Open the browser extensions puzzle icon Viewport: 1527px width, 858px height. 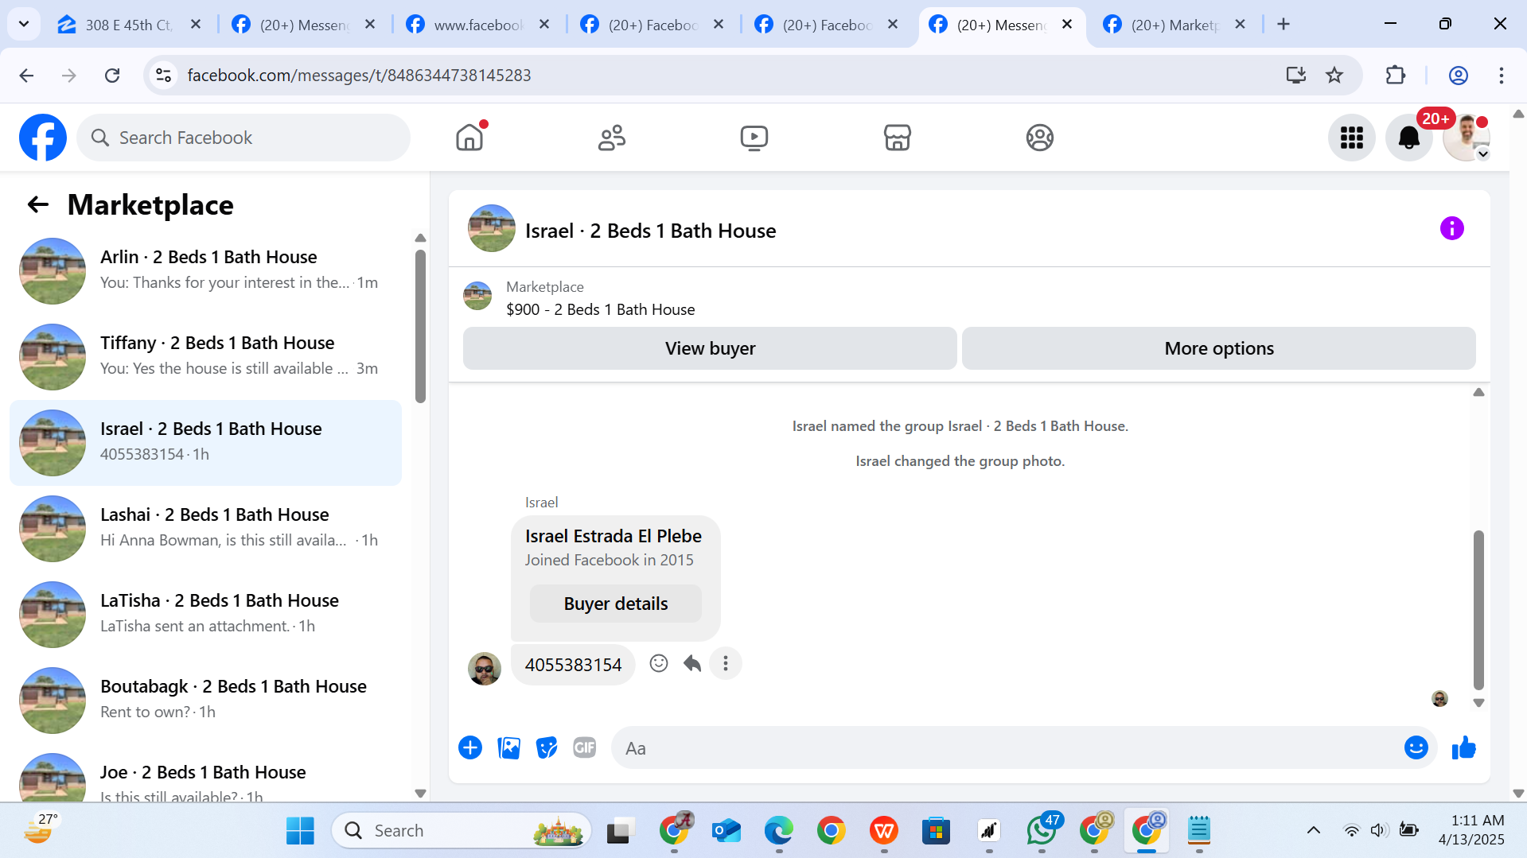[x=1396, y=76]
